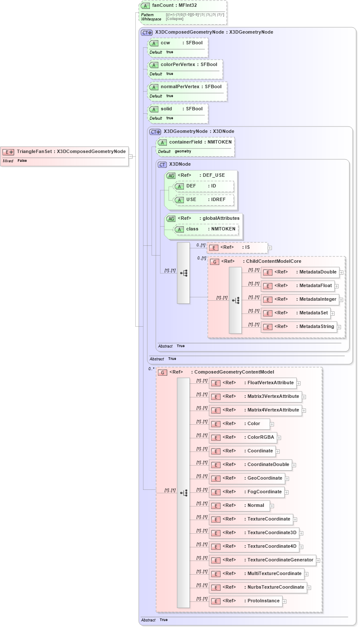Expand the MetadataFloat element
358x627 pixels.
tap(337, 286)
